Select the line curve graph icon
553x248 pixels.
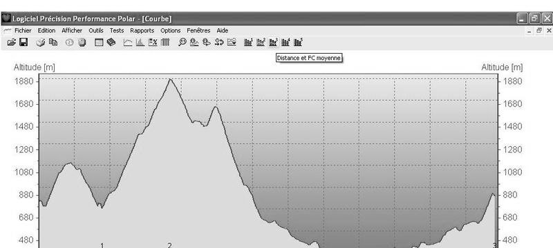tap(128, 43)
